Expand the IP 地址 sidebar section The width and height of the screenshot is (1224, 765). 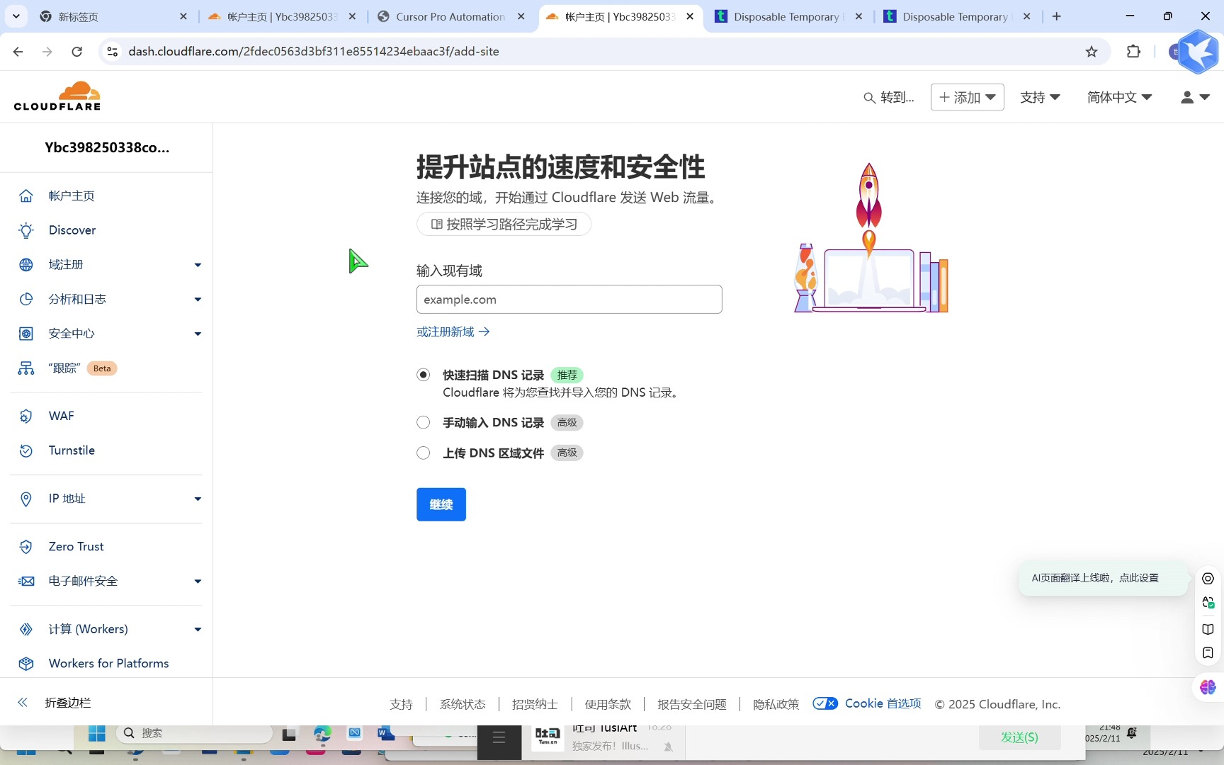point(198,499)
